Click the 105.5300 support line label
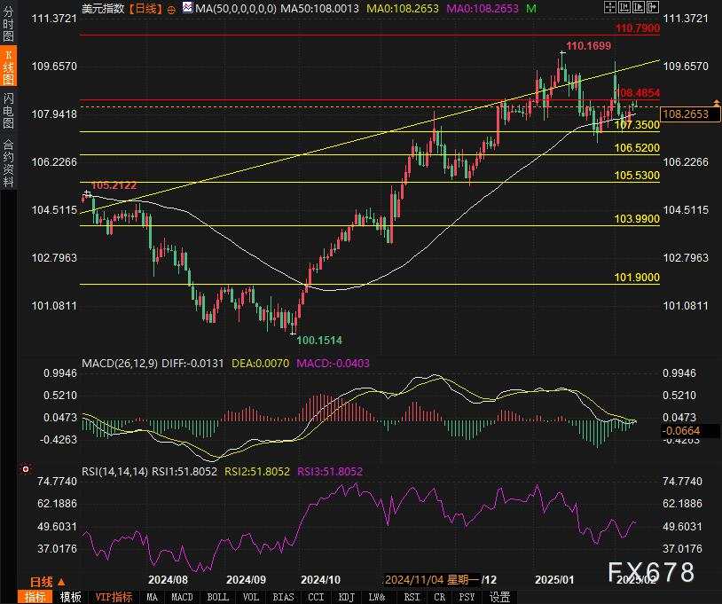The width and height of the screenshot is (722, 604). click(637, 176)
